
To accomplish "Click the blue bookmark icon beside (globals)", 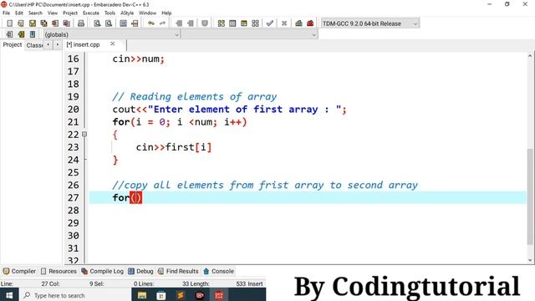I will pos(33,34).
